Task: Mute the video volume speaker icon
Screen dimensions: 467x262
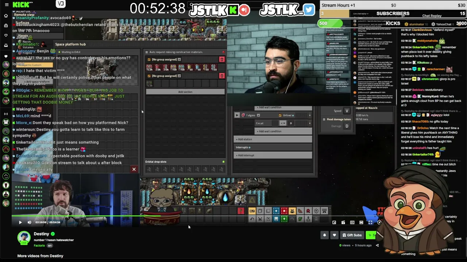Action: pos(30,222)
